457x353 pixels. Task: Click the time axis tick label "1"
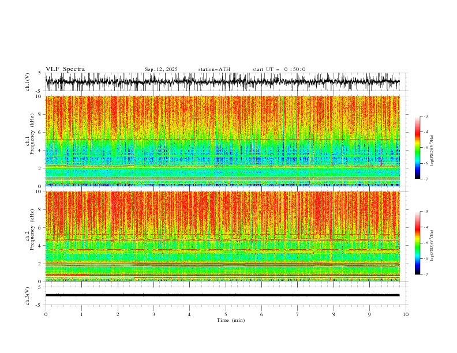click(81, 314)
